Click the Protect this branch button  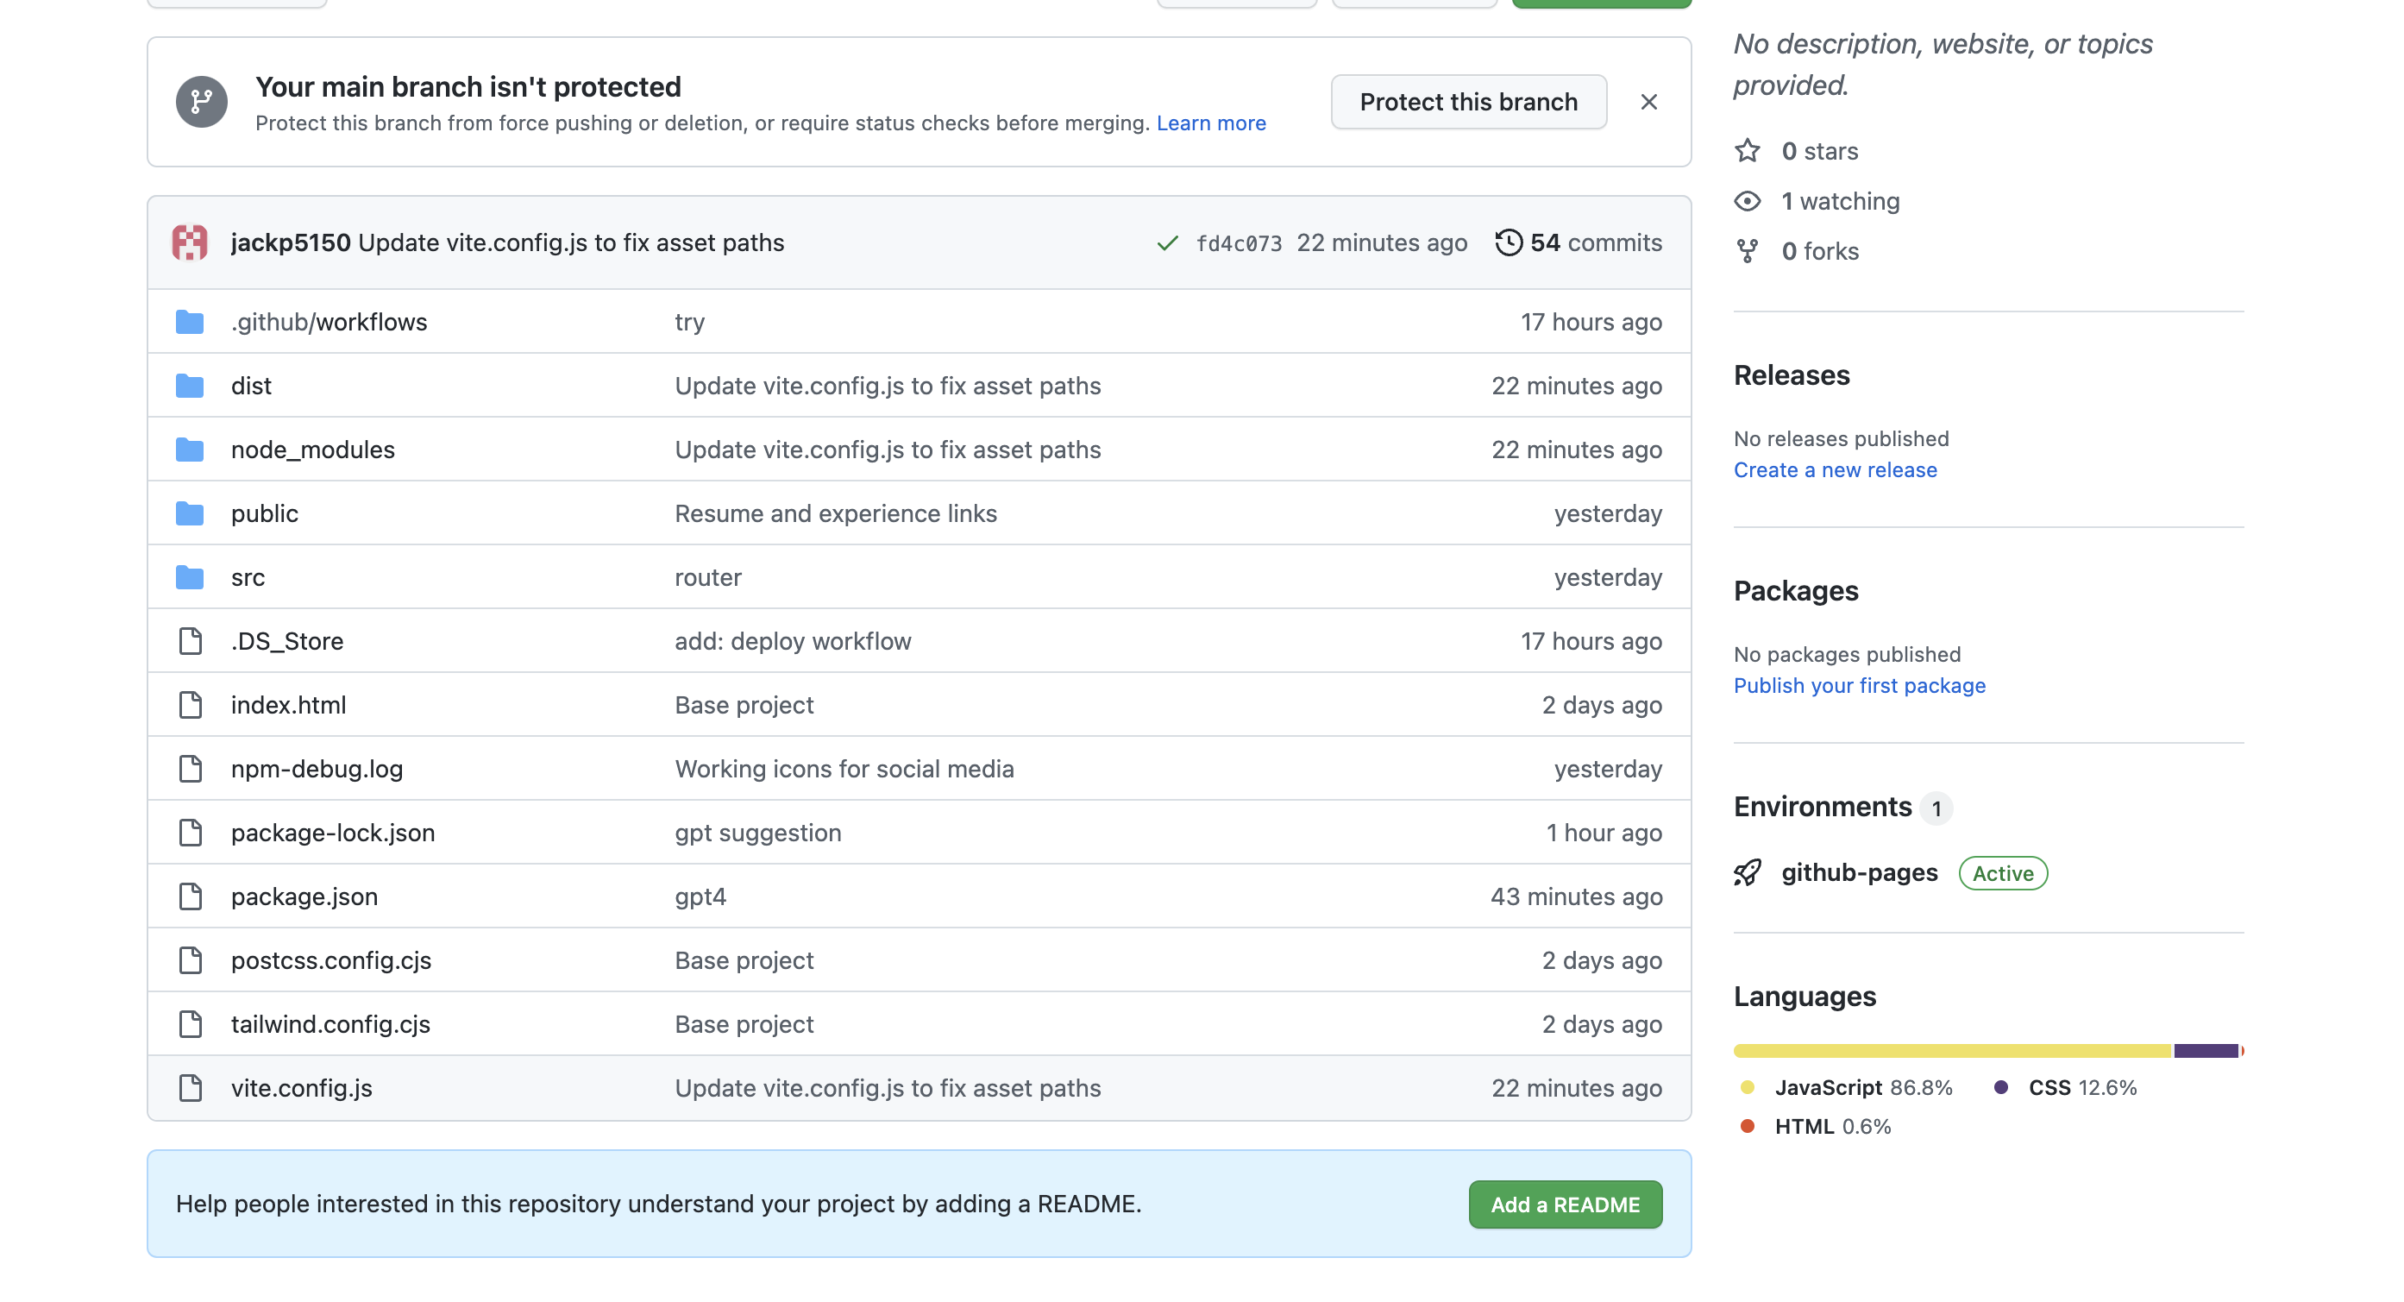[x=1468, y=102]
